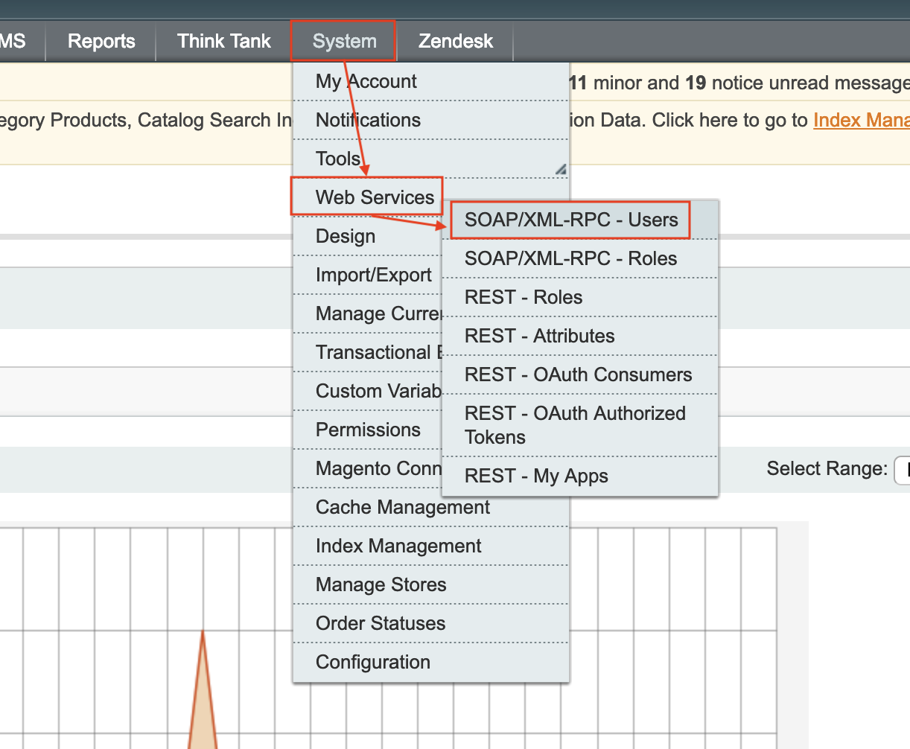Follow the Index Management link in notice
Image resolution: width=910 pixels, height=749 pixels.
(862, 120)
